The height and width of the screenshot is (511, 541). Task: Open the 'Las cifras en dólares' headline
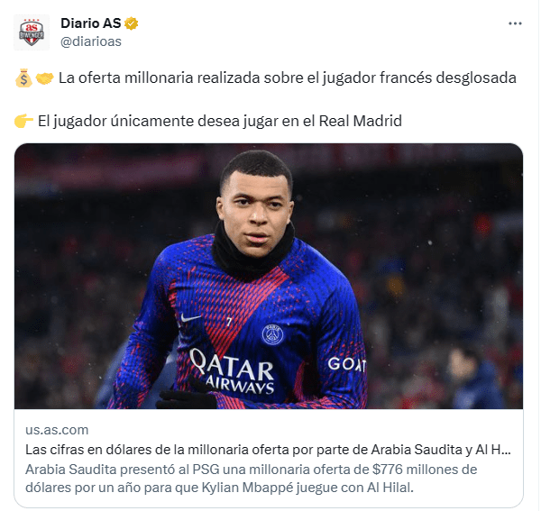[268, 450]
